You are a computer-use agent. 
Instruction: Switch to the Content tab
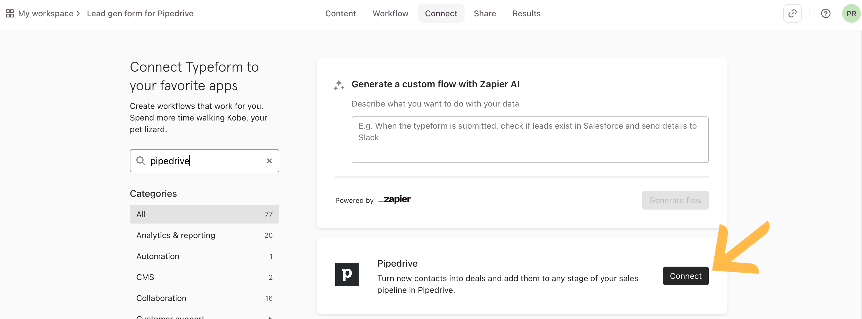click(x=340, y=13)
